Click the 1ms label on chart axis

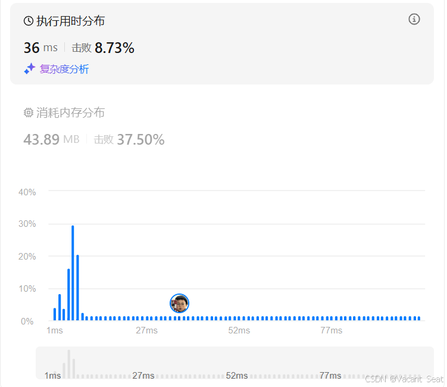pyautogui.click(x=54, y=330)
